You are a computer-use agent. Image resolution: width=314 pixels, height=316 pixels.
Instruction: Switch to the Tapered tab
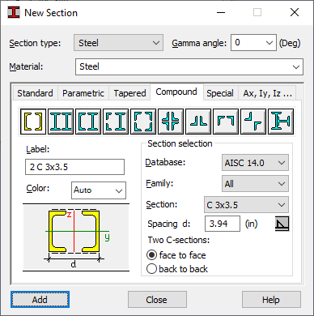[x=129, y=93]
